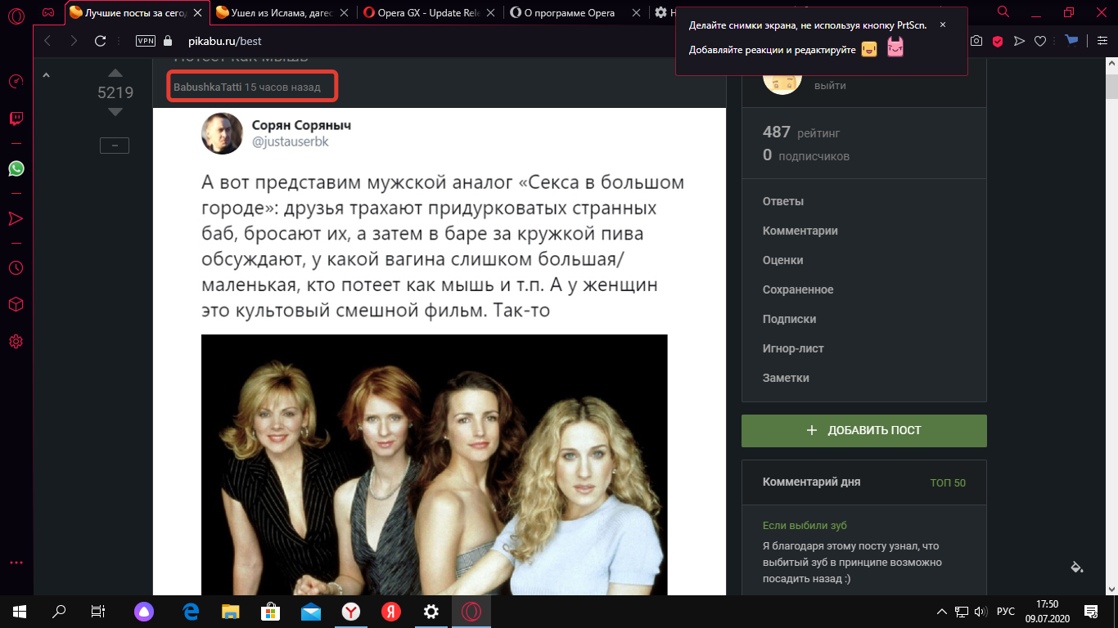Open WhatsApp messenger in sidebar
1118x628 pixels.
16,168
